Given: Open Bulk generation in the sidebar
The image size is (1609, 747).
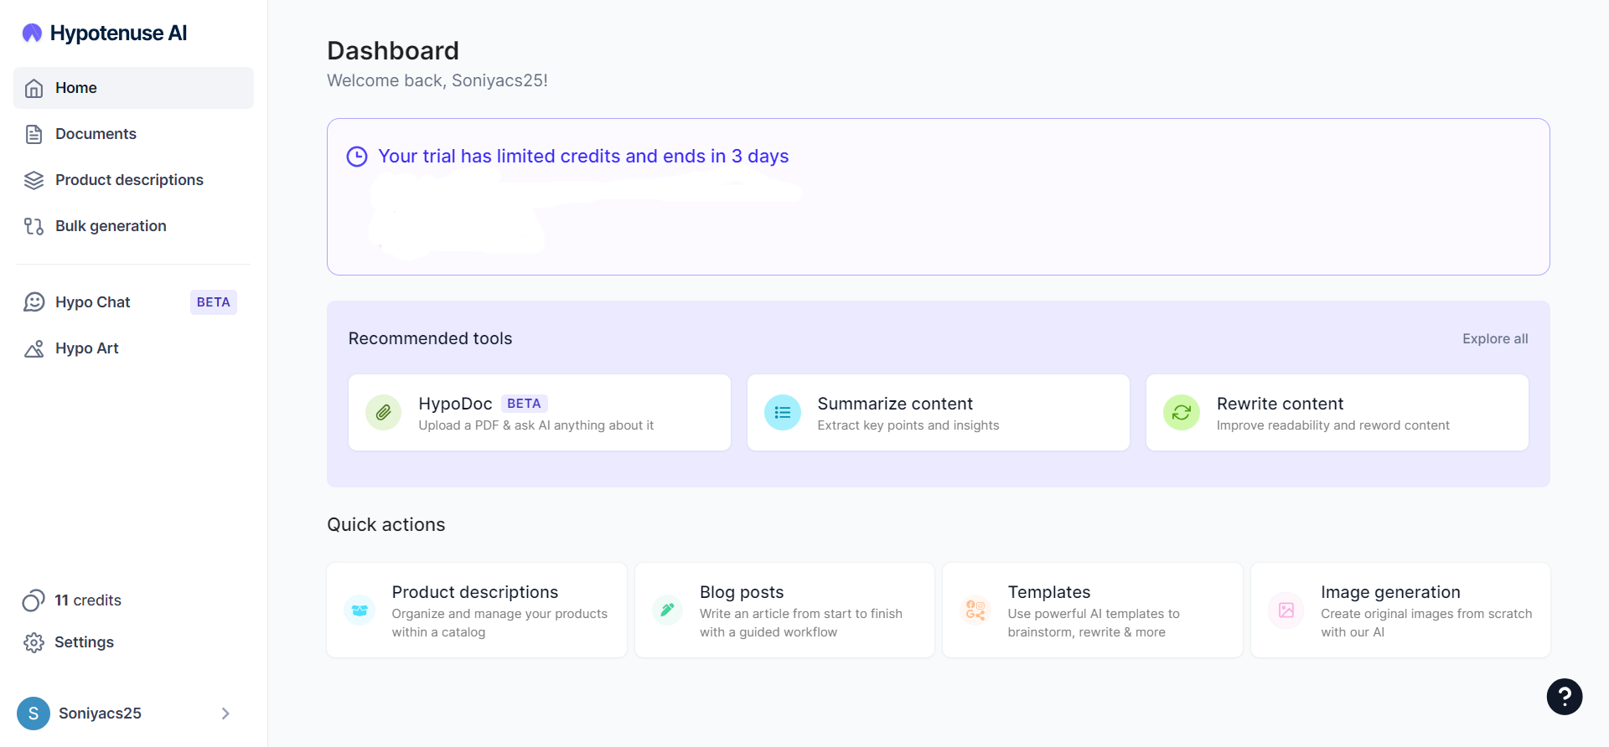Looking at the screenshot, I should click(133, 226).
